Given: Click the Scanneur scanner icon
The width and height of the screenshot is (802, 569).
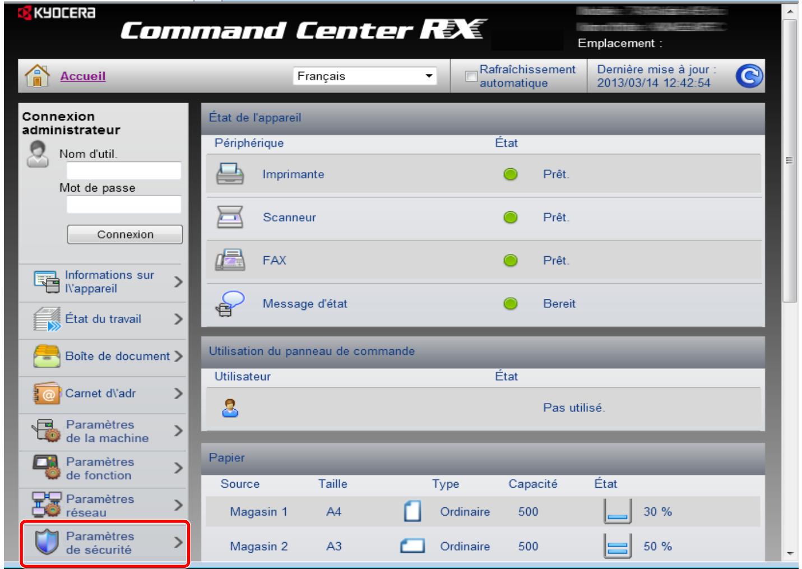Looking at the screenshot, I should pyautogui.click(x=230, y=217).
